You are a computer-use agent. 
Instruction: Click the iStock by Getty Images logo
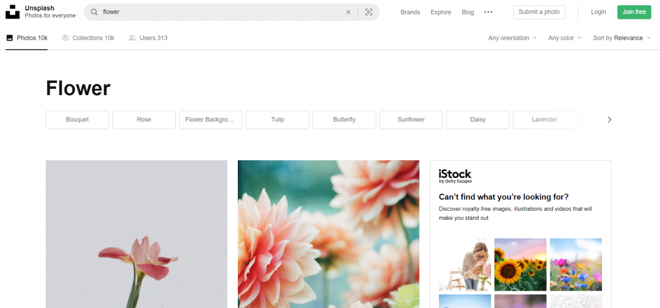[455, 176]
